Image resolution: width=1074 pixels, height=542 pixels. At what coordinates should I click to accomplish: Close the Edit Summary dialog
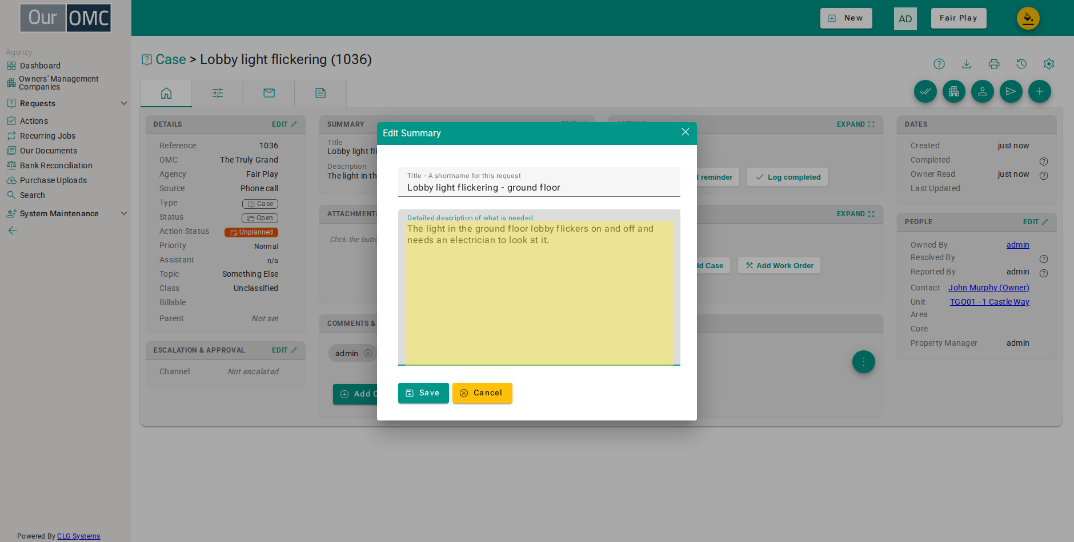[x=686, y=132]
